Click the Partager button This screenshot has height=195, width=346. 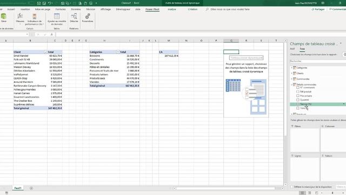(318, 9)
